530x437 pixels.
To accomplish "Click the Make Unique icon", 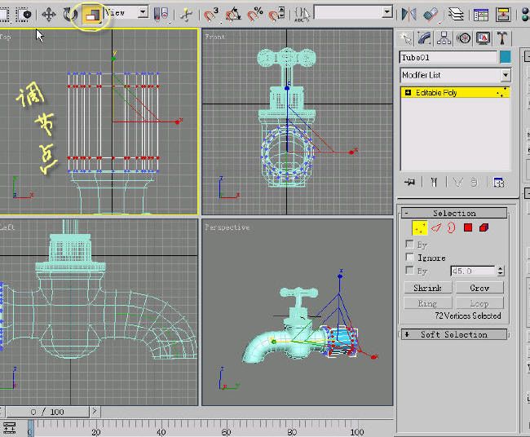I will (457, 183).
